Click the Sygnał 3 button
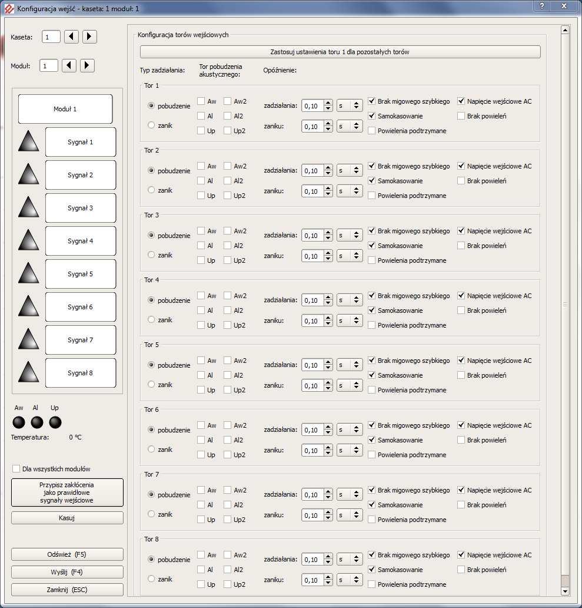The image size is (582, 608). point(81,208)
